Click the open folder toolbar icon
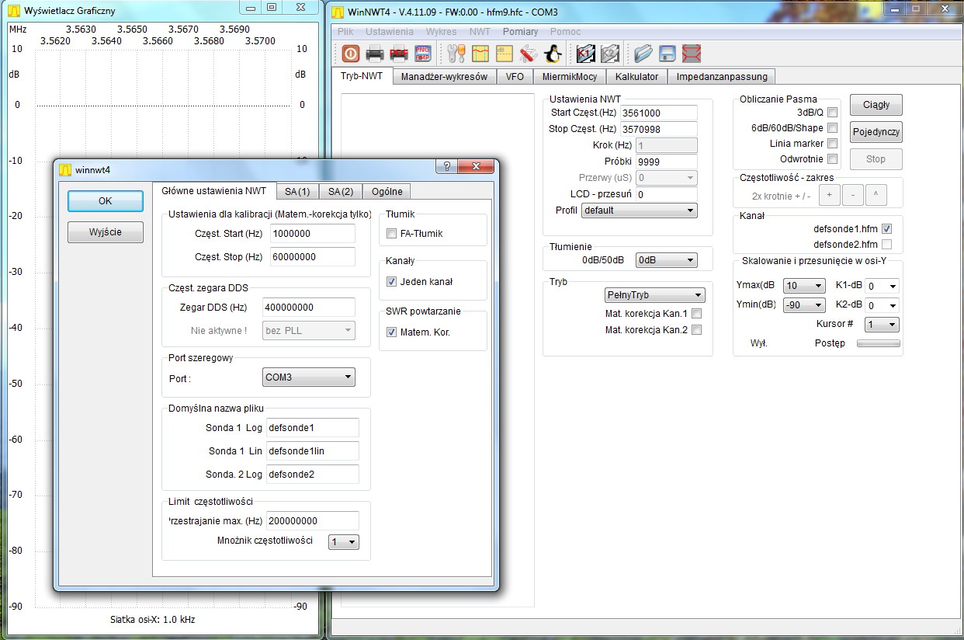 [x=643, y=54]
